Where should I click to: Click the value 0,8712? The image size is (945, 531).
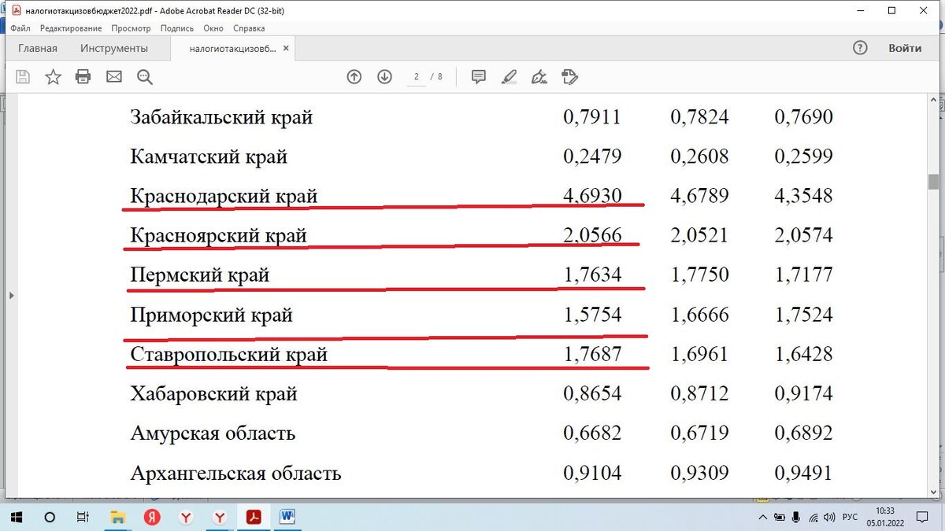coord(699,394)
